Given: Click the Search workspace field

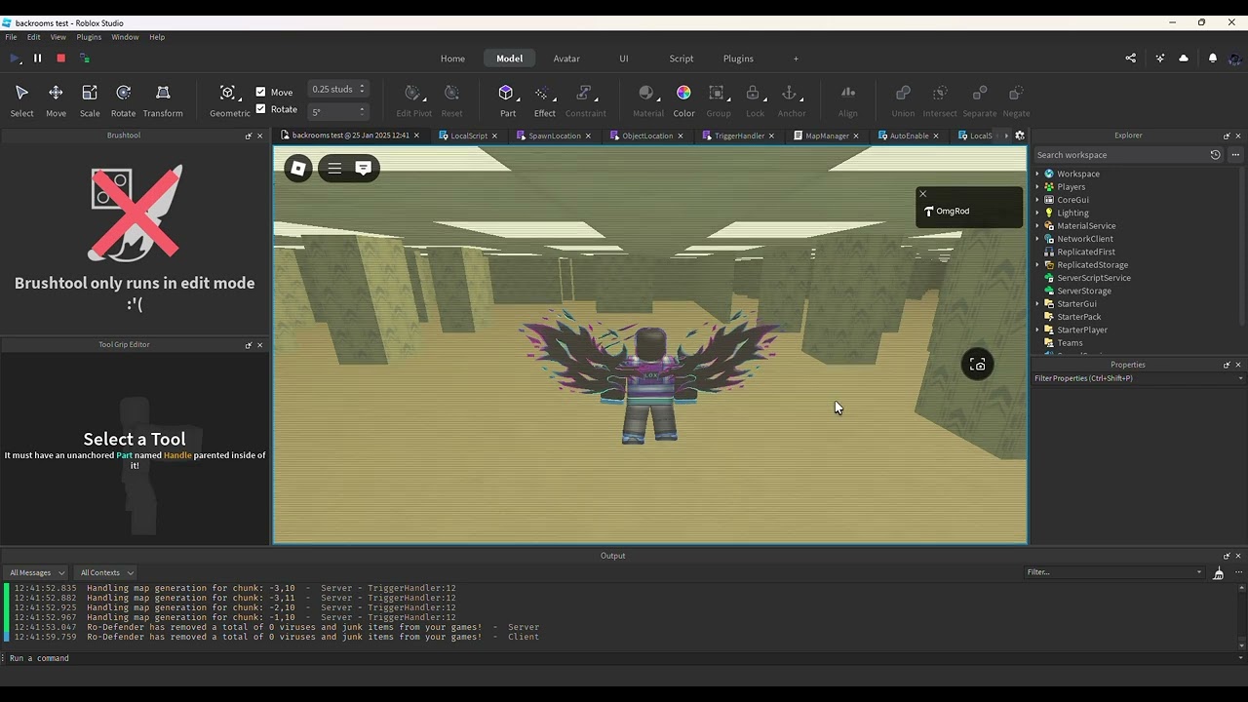Looking at the screenshot, I should point(1119,155).
